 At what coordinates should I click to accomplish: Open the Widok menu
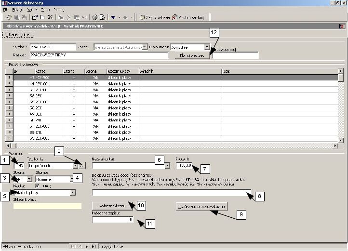click(x=32, y=10)
